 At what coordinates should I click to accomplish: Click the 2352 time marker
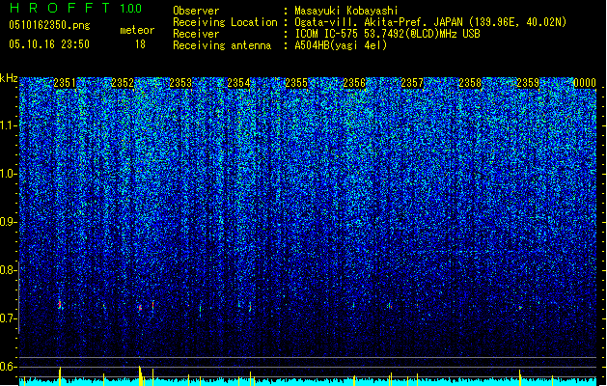[x=123, y=83]
